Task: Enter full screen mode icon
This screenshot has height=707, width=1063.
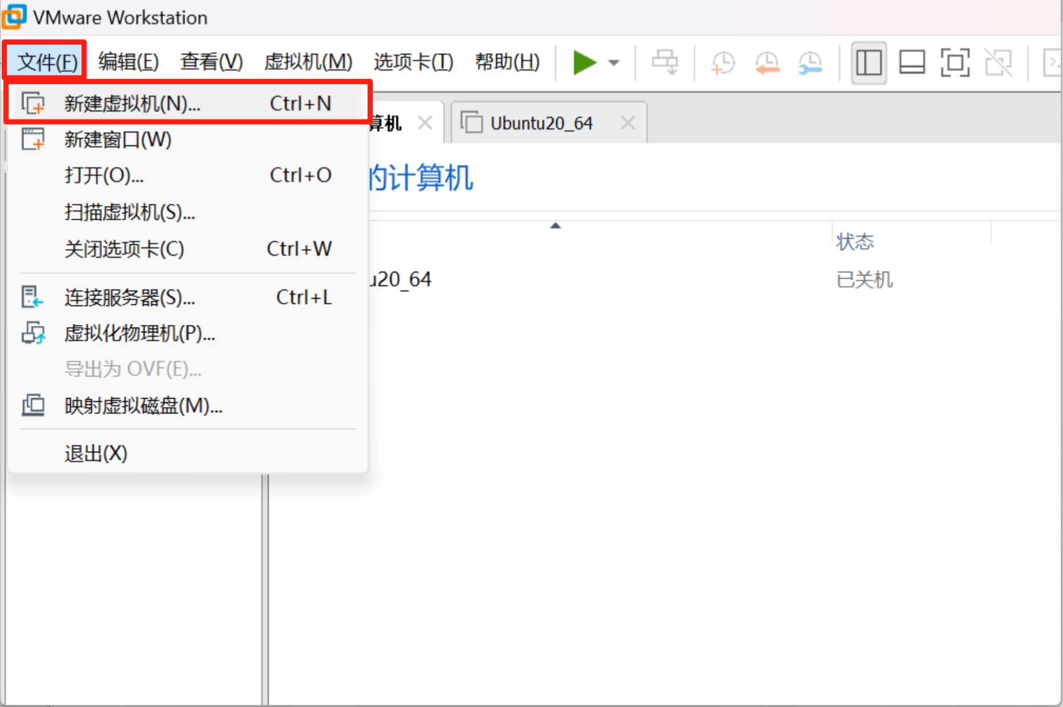Action: click(x=955, y=62)
